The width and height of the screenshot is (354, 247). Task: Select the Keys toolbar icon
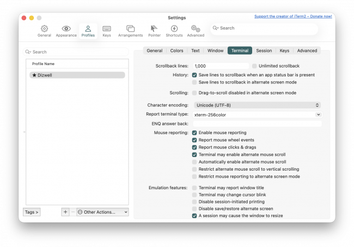click(x=107, y=31)
